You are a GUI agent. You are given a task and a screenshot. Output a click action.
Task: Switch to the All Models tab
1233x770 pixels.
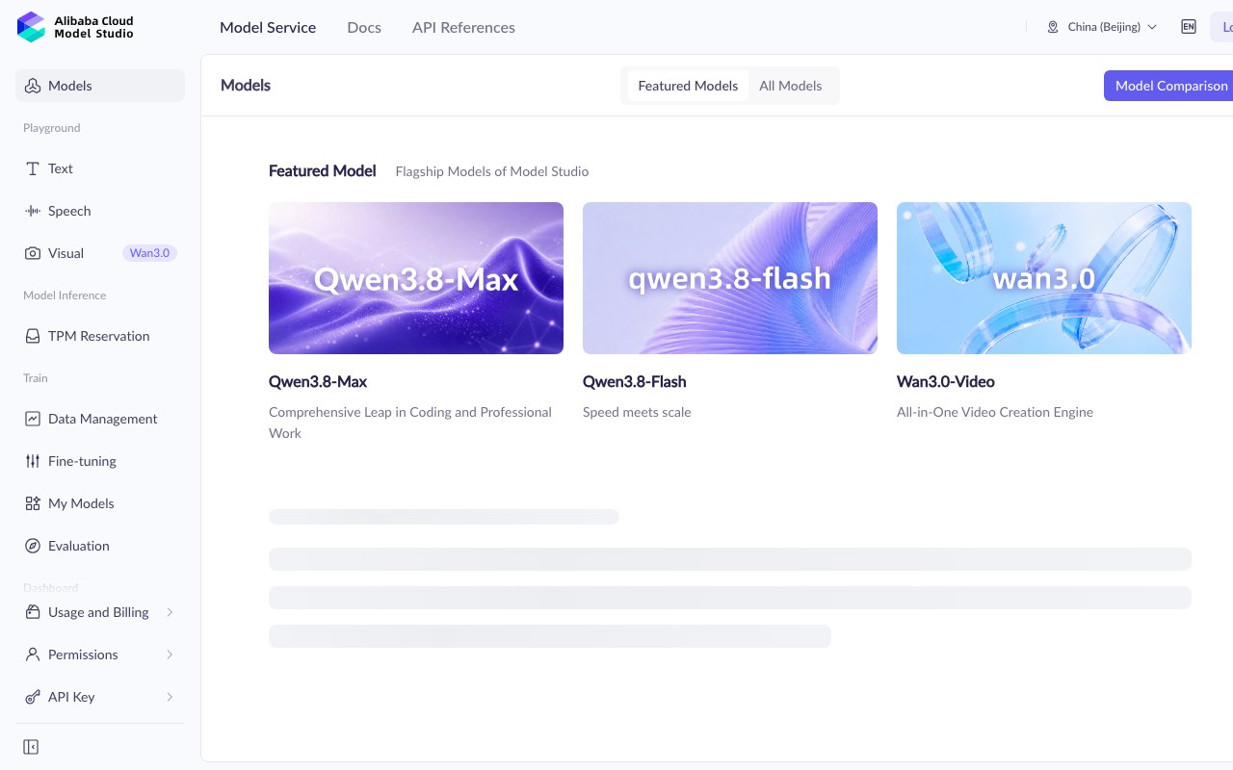coord(790,86)
